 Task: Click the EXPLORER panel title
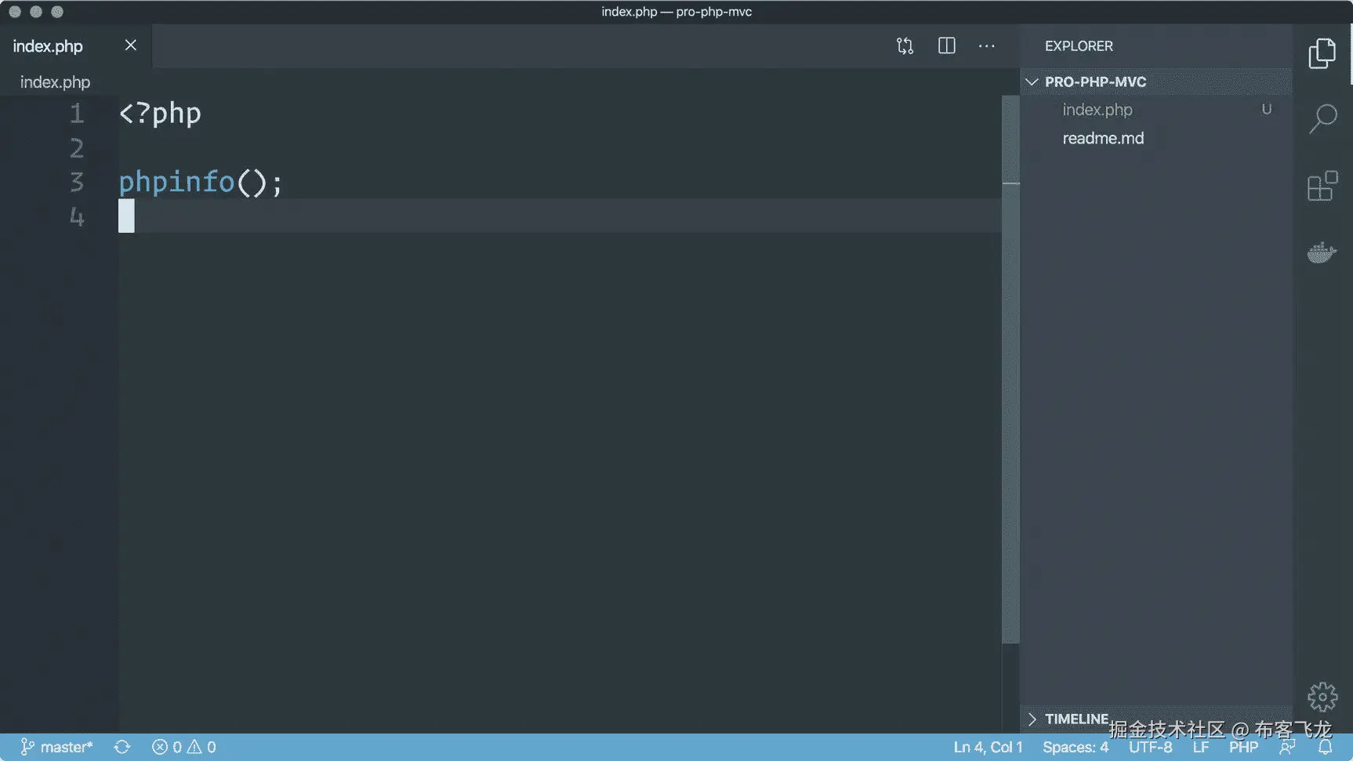tap(1079, 46)
